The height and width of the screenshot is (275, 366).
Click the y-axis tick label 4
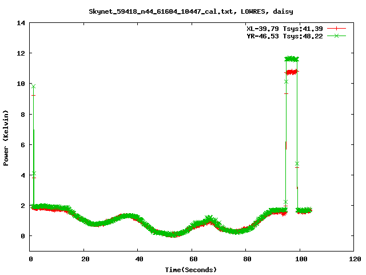(x=23, y=175)
